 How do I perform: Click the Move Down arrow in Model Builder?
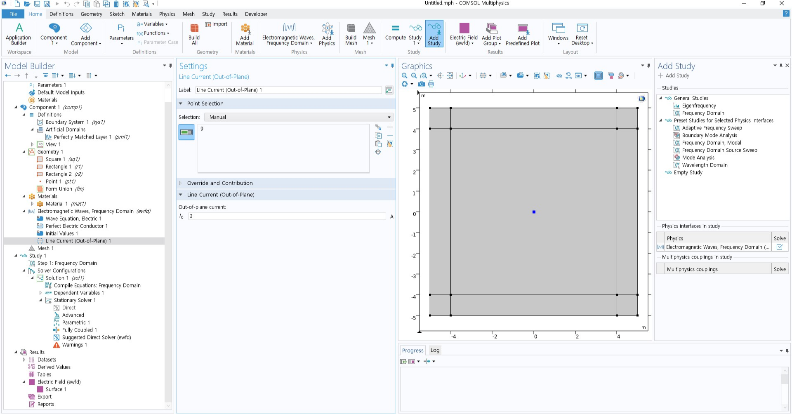[x=36, y=75]
